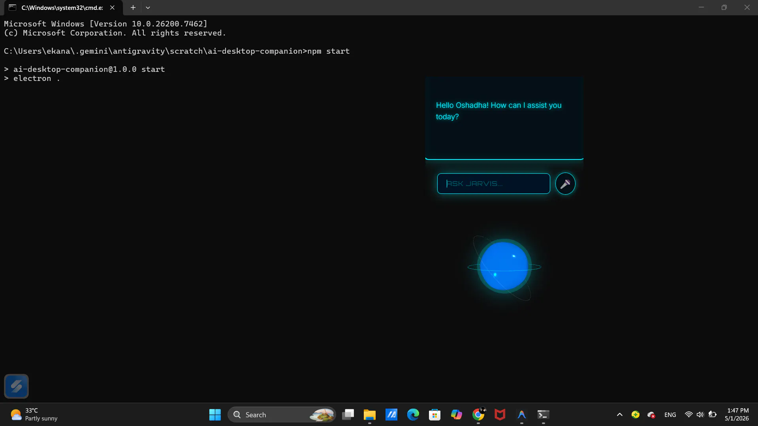This screenshot has width=758, height=426.
Task: Open Task View from the taskbar
Action: [x=348, y=415]
